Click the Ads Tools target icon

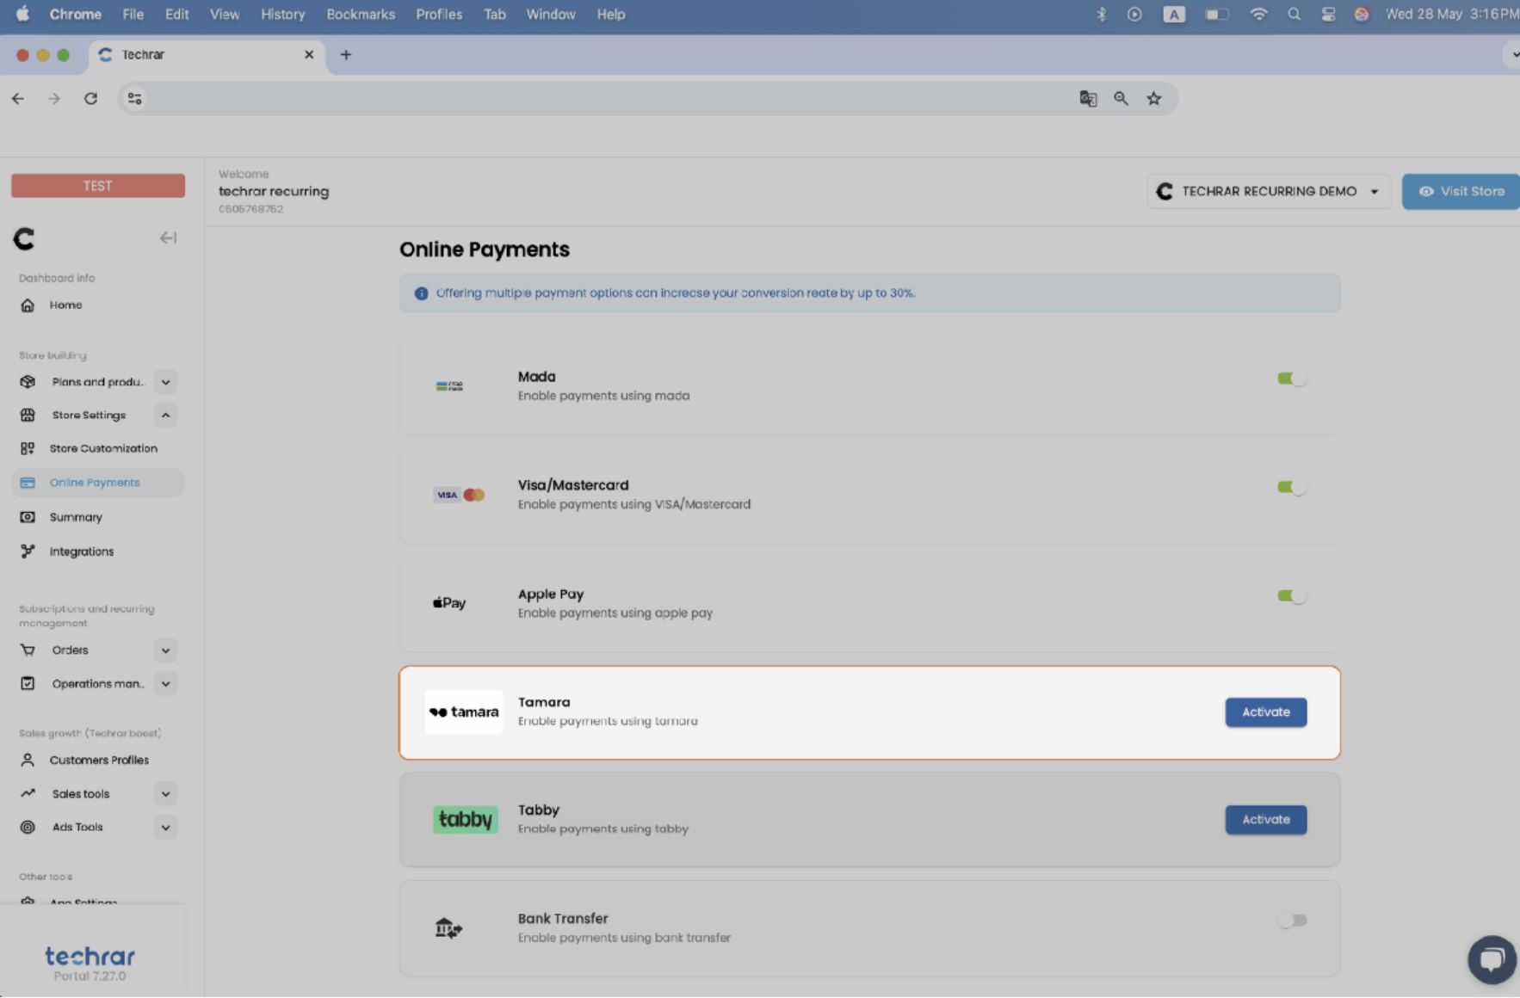pyautogui.click(x=28, y=828)
